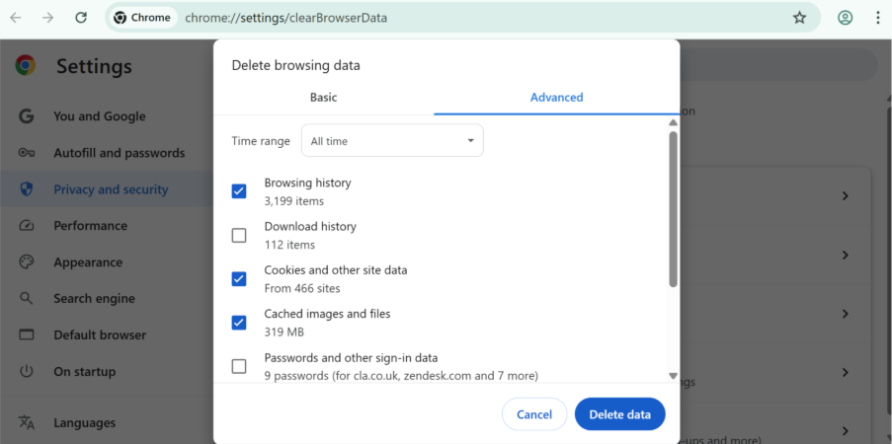Click the address bar URL text

click(286, 18)
